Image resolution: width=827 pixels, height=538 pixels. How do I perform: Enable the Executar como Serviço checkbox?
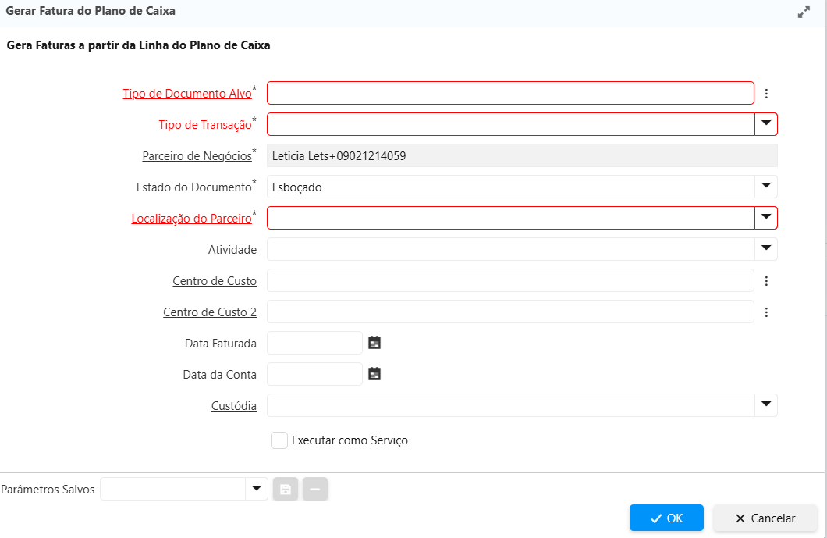point(279,440)
